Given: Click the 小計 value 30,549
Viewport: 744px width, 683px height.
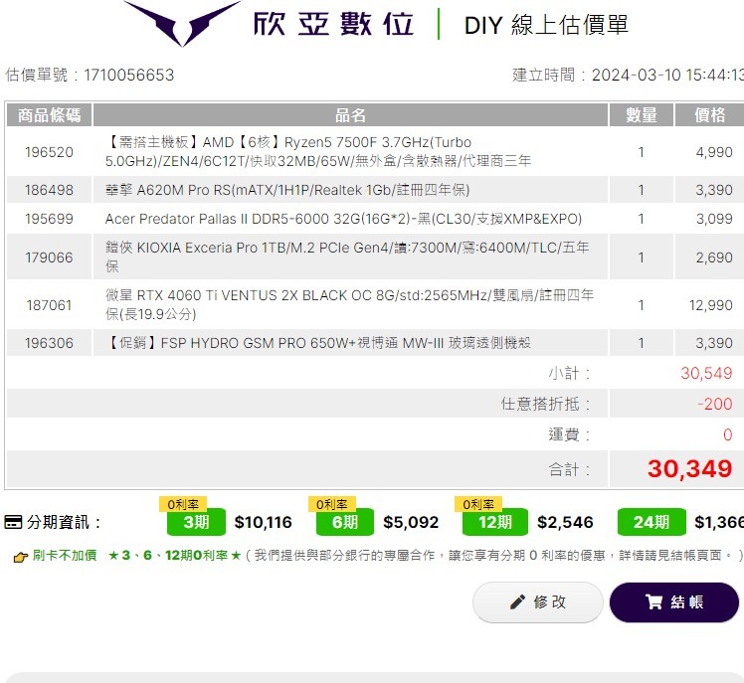Looking at the screenshot, I should click(706, 373).
